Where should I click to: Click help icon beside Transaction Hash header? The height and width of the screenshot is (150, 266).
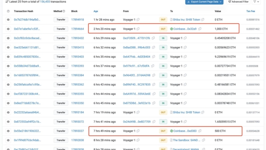coord(8,11)
